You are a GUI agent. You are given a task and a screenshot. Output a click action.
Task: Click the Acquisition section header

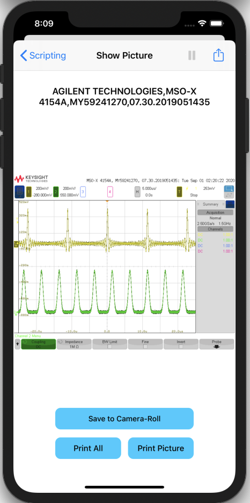click(215, 212)
